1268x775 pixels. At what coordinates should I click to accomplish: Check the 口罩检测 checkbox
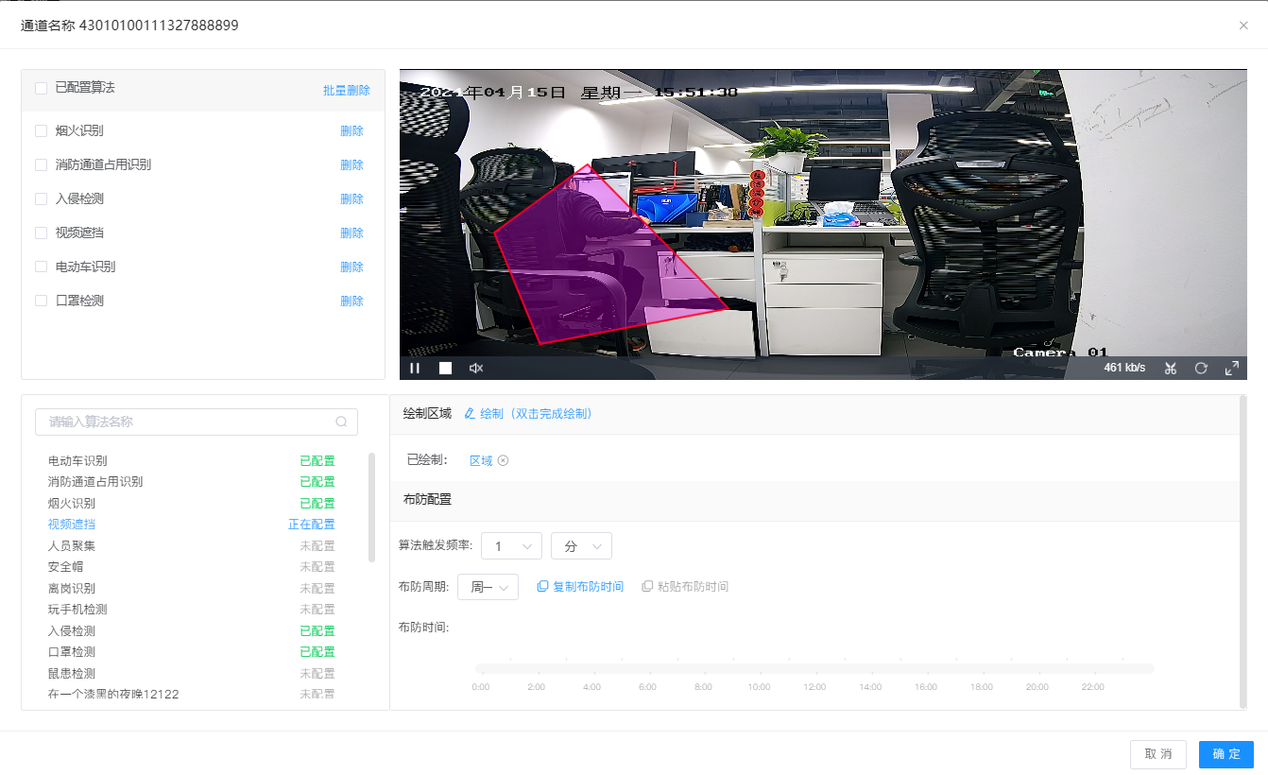pyautogui.click(x=41, y=301)
